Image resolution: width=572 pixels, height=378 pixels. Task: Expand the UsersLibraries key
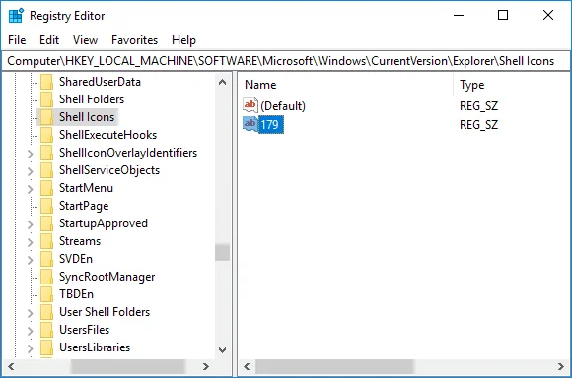31,348
